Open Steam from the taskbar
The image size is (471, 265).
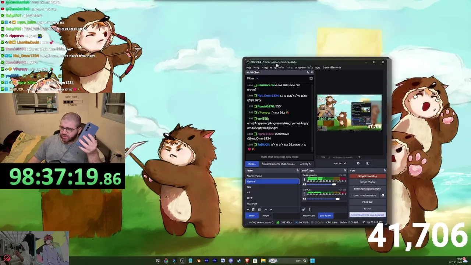click(x=238, y=261)
